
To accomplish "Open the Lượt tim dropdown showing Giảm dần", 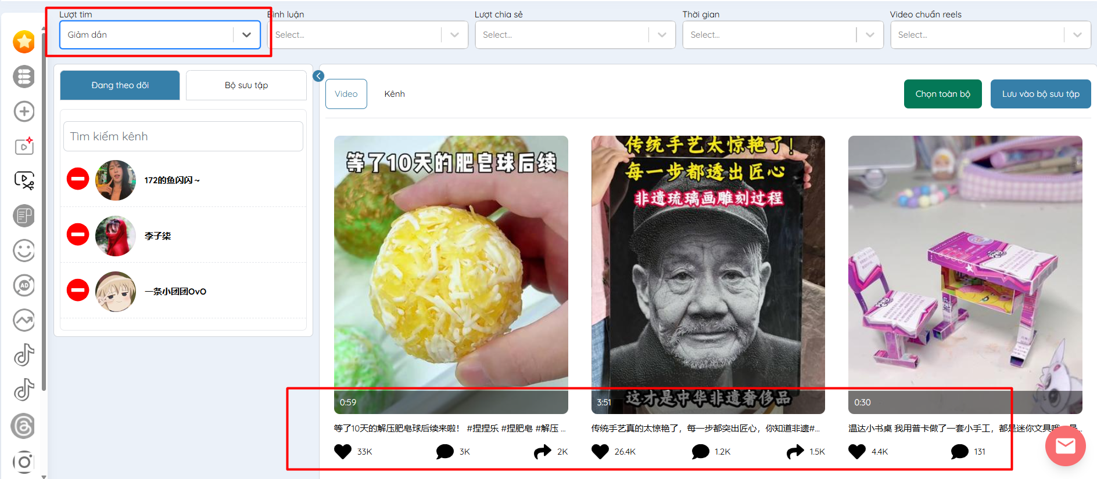I will pos(160,35).
